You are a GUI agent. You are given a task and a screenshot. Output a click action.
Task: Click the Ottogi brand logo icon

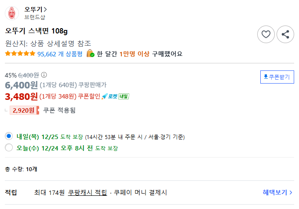12,13
